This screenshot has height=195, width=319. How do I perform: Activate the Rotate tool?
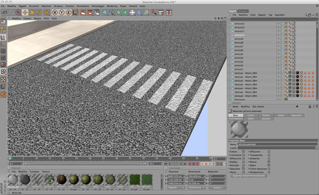click(x=39, y=13)
